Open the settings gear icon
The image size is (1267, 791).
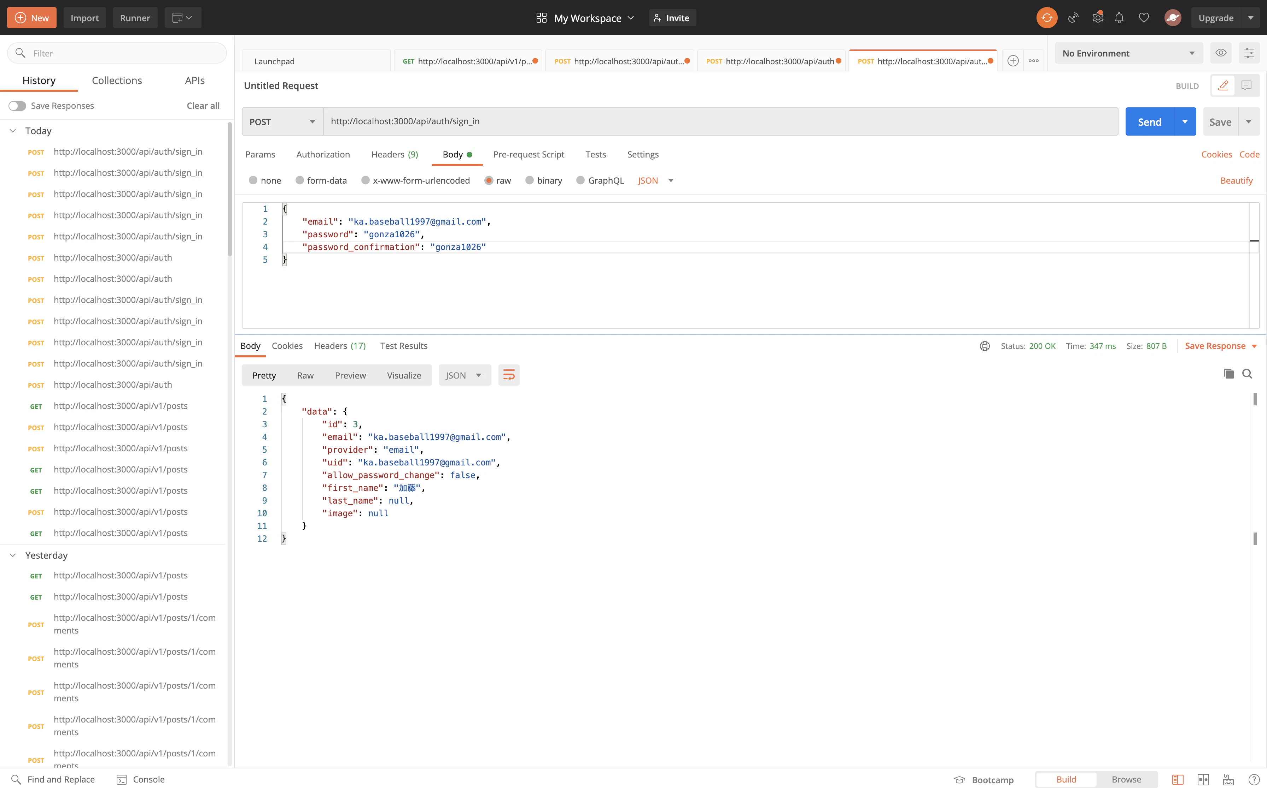pyautogui.click(x=1097, y=18)
